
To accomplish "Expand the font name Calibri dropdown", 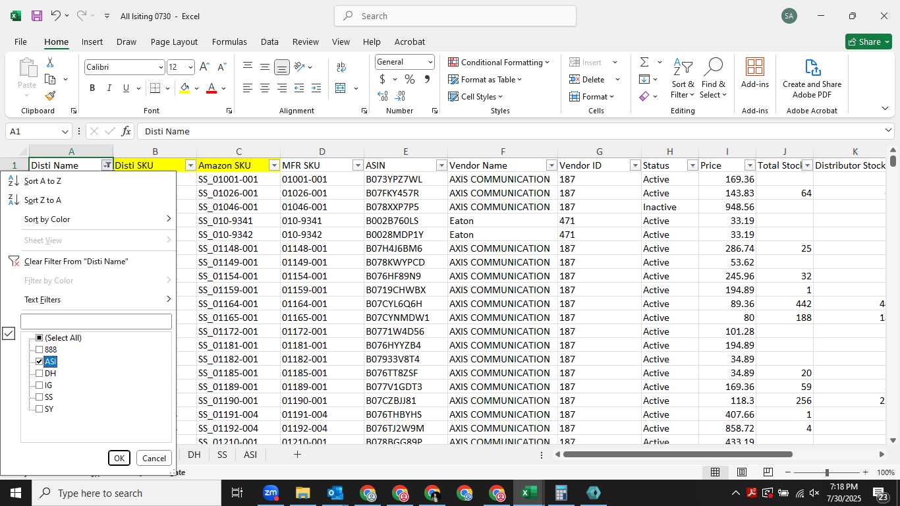I will pos(161,67).
